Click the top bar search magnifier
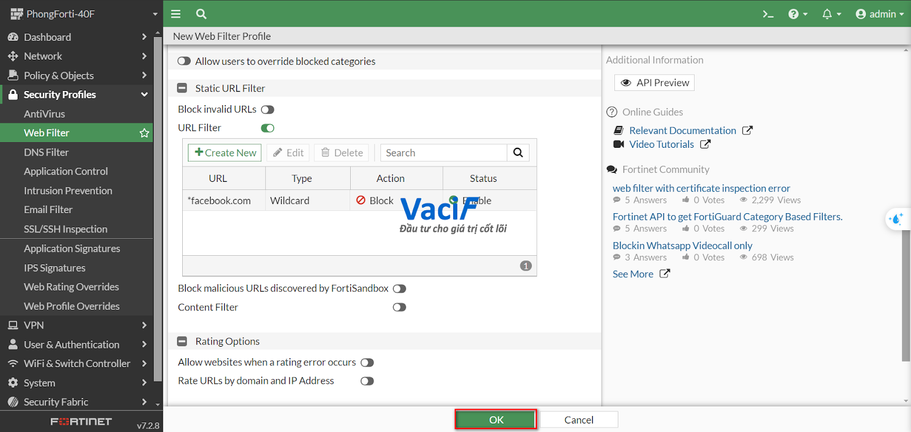This screenshot has width=911, height=432. point(201,14)
